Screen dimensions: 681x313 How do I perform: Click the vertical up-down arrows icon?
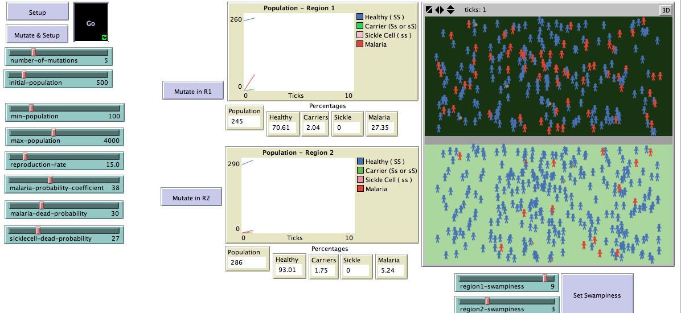point(450,10)
